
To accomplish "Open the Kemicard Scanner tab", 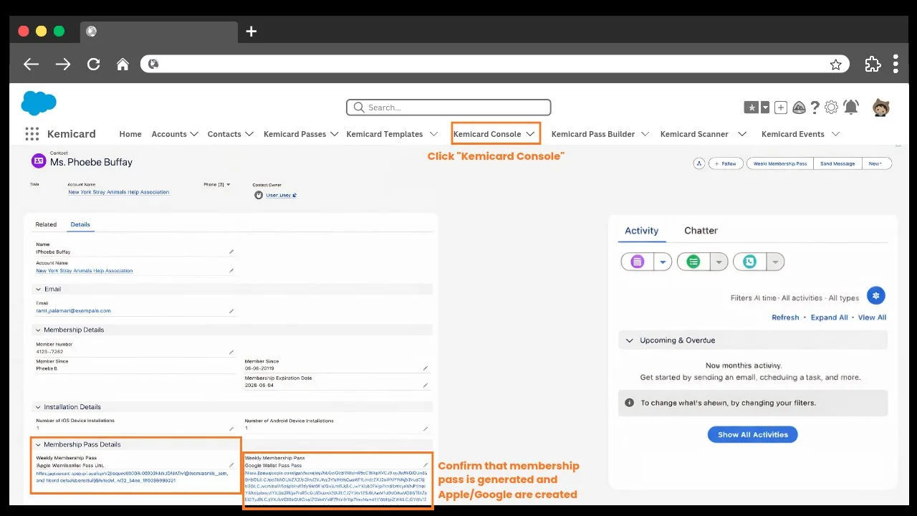I will (694, 134).
